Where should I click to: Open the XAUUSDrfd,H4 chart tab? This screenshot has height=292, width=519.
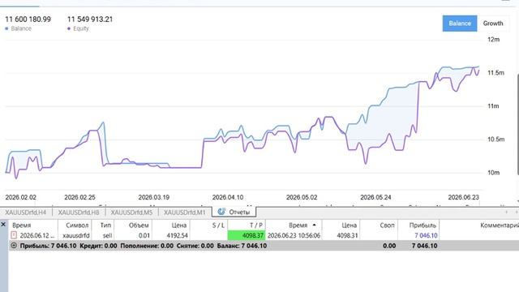pos(25,213)
